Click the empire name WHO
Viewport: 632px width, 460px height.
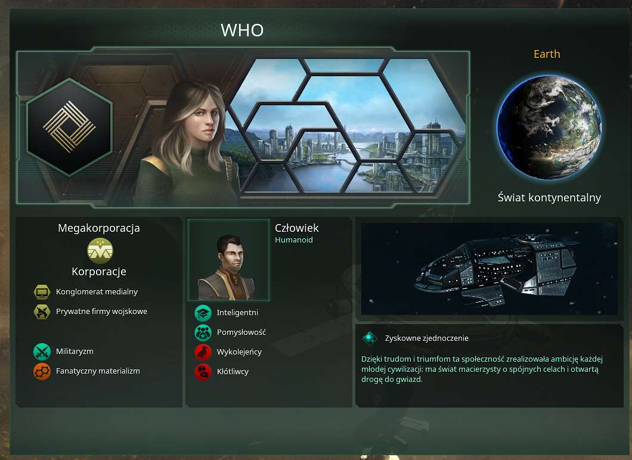click(x=242, y=30)
